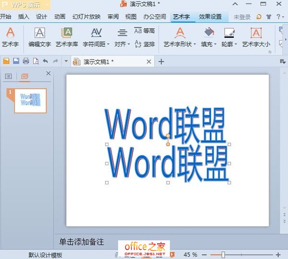Open the 艺术字形状 WordArt shape dropdown
The width and height of the screenshot is (288, 259).
[x=180, y=37]
